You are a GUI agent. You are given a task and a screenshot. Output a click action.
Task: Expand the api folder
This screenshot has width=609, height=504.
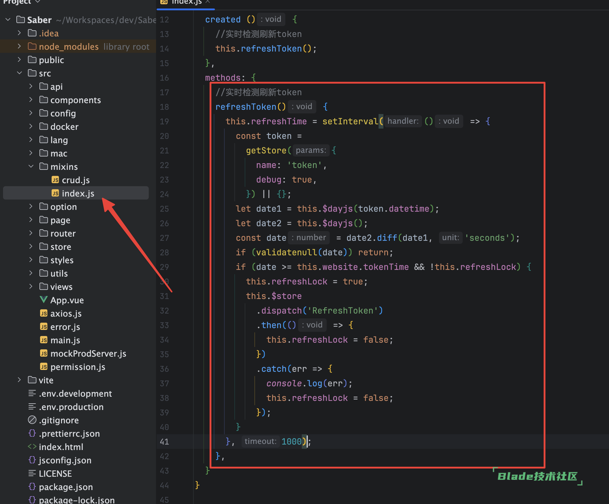[x=31, y=86]
